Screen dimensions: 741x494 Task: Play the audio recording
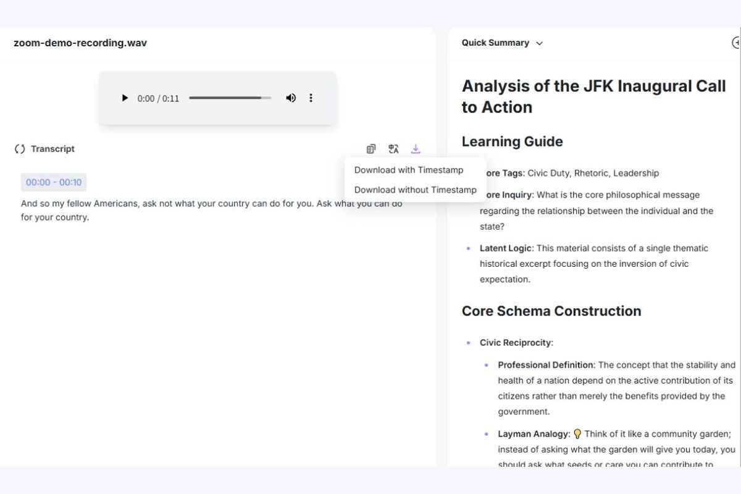pos(125,98)
